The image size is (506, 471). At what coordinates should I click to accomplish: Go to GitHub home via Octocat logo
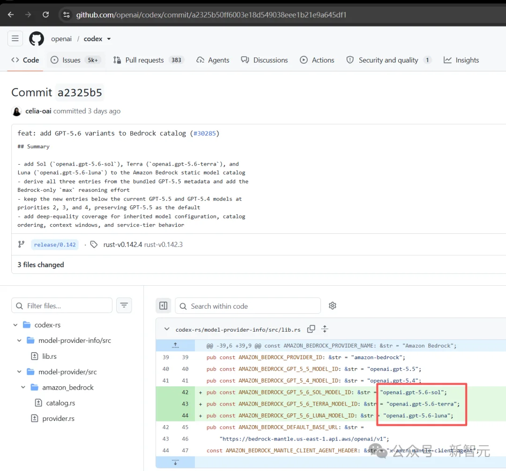pyautogui.click(x=37, y=39)
